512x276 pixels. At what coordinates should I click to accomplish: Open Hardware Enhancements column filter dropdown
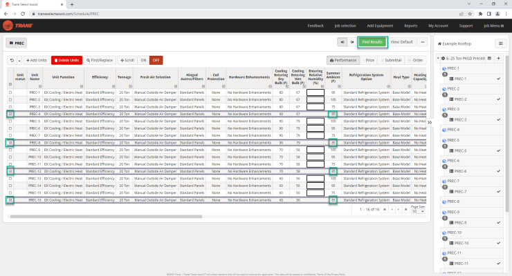[270, 86]
